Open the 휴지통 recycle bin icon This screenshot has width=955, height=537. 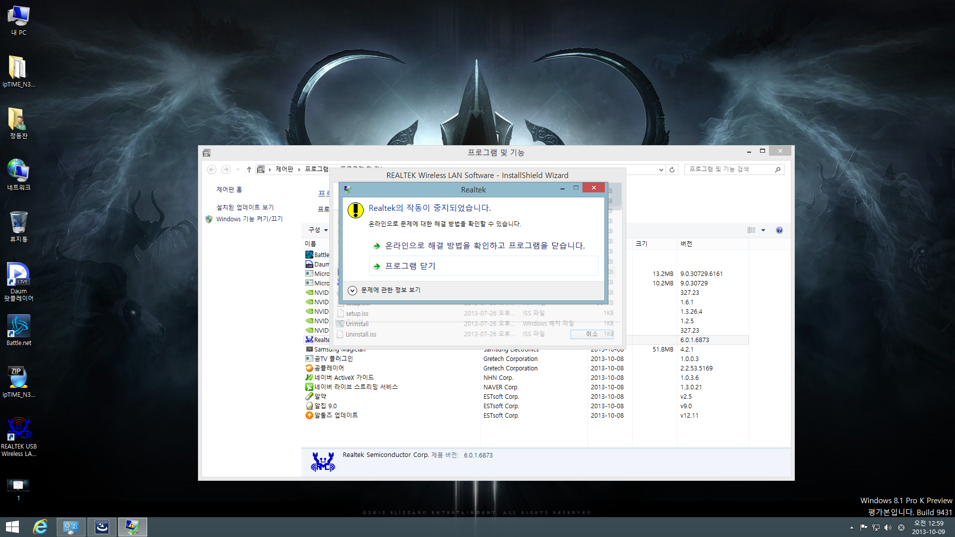click(19, 227)
